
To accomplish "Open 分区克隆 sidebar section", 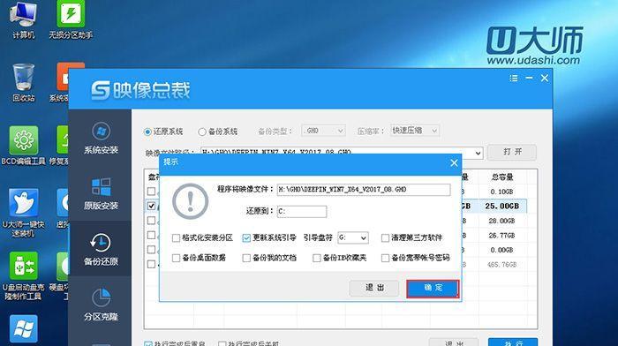I will pyautogui.click(x=101, y=305).
